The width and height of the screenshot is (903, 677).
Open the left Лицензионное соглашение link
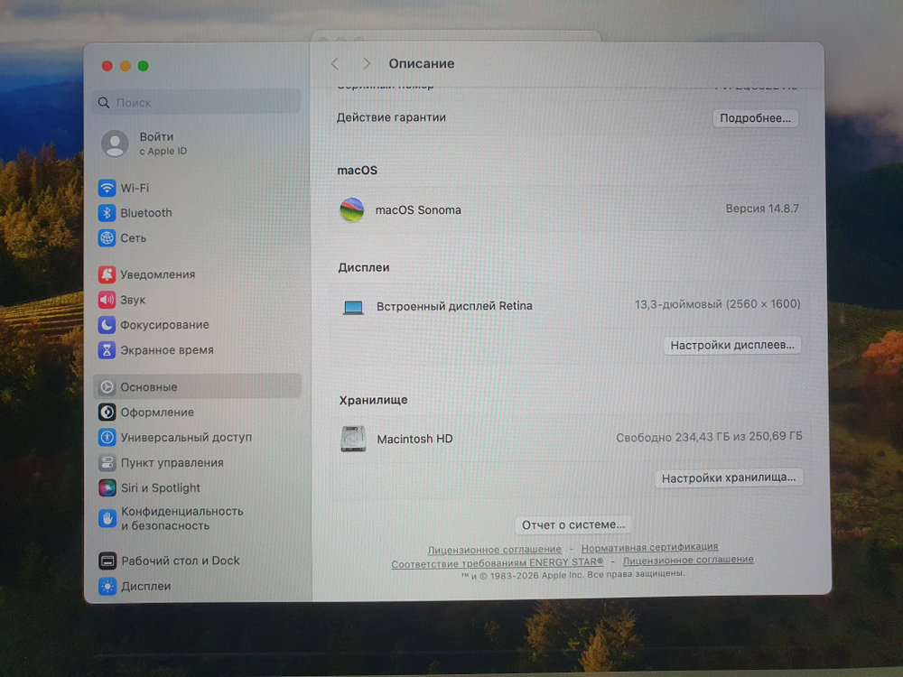pos(494,549)
